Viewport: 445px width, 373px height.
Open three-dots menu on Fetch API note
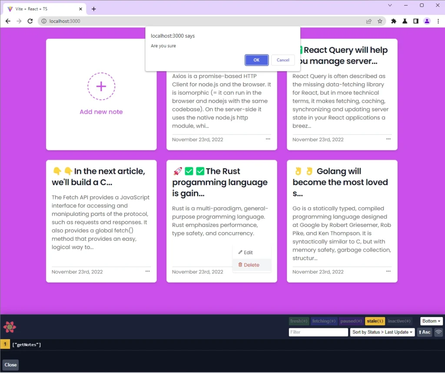coord(147,271)
